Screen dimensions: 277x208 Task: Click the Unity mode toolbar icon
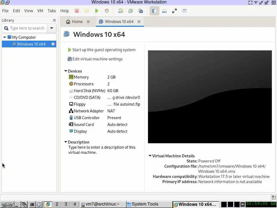[x=184, y=11]
